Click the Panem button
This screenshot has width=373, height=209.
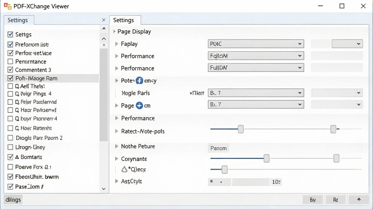pos(219,148)
